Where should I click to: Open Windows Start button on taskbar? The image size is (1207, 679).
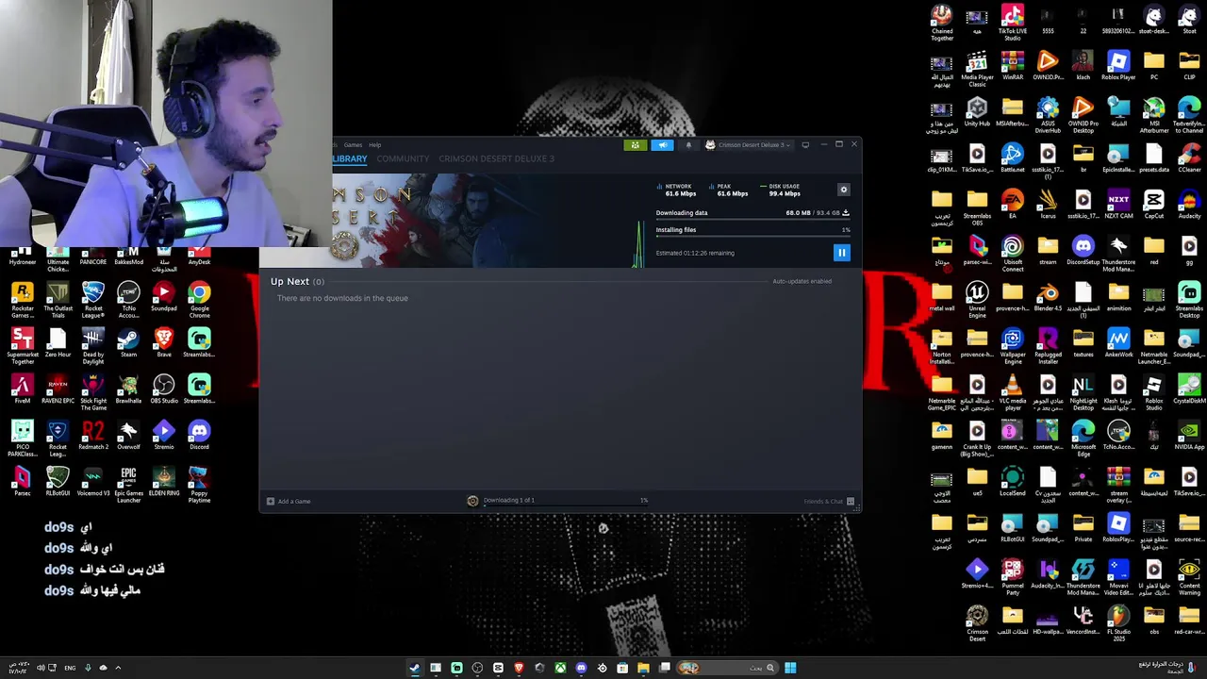click(x=790, y=668)
